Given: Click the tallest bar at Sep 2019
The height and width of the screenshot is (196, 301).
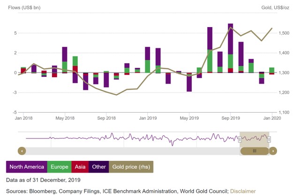Looking at the screenshot, I should (230, 48).
